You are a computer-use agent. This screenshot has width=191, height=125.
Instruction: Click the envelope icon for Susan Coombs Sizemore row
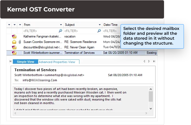pyautogui.click(x=14, y=42)
